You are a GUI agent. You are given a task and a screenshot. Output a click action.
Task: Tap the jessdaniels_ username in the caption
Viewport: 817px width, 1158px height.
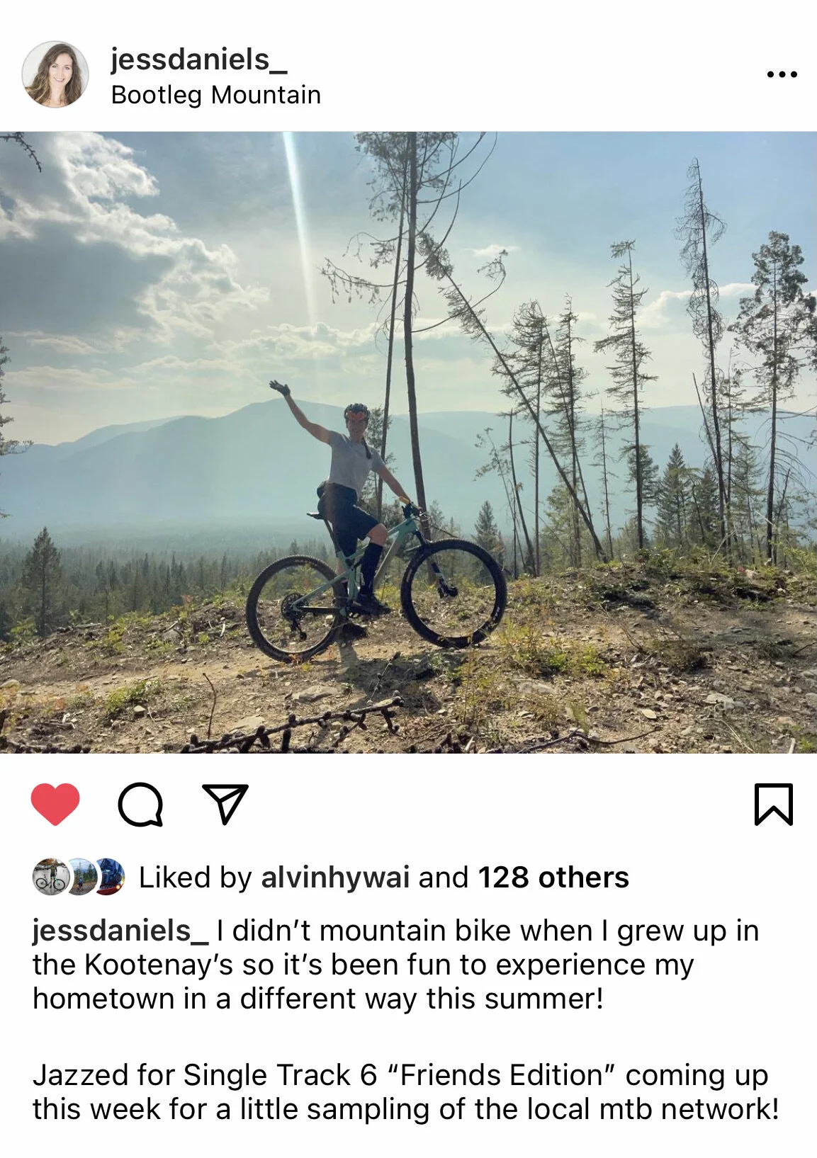coord(120,931)
